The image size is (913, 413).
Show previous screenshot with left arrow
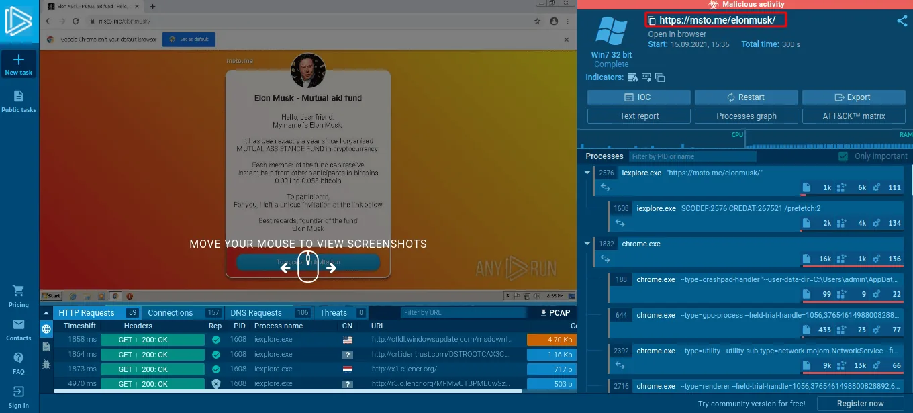click(x=285, y=268)
